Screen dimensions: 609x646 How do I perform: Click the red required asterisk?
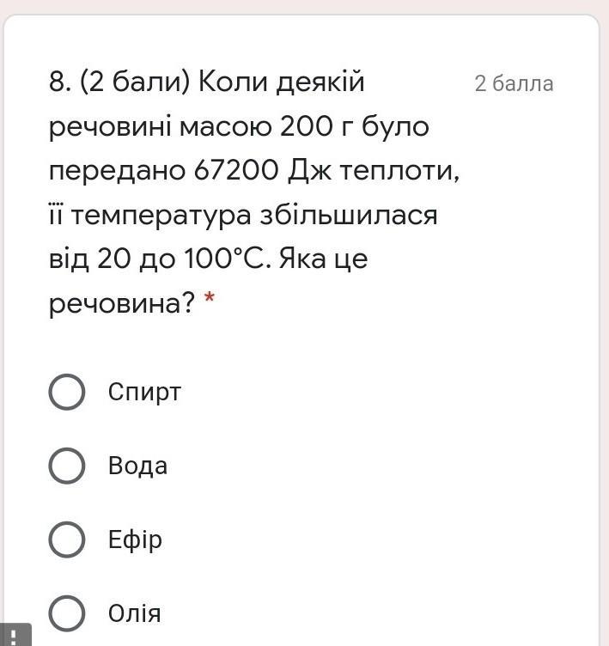(210, 302)
